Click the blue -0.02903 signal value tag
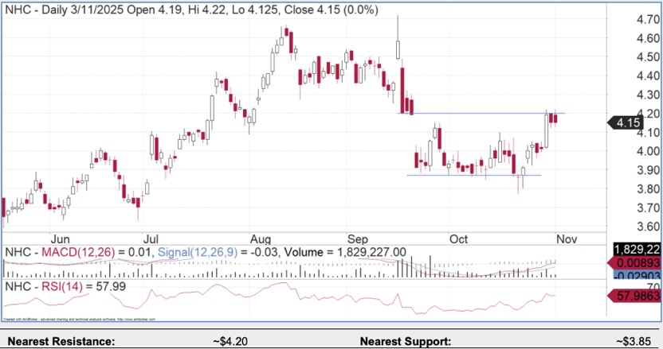The height and width of the screenshot is (349, 663). point(637,274)
